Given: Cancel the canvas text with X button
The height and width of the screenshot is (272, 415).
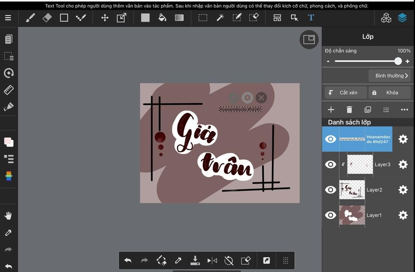Looking at the screenshot, I should 261,97.
